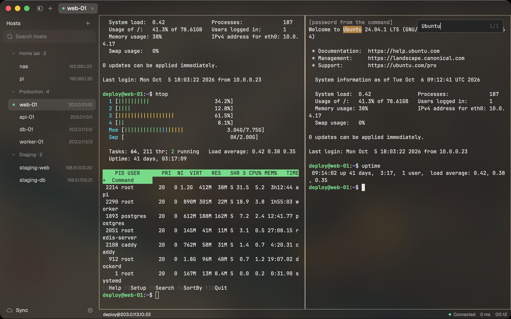Click the htop F6 SortBy key label

pos(190,288)
